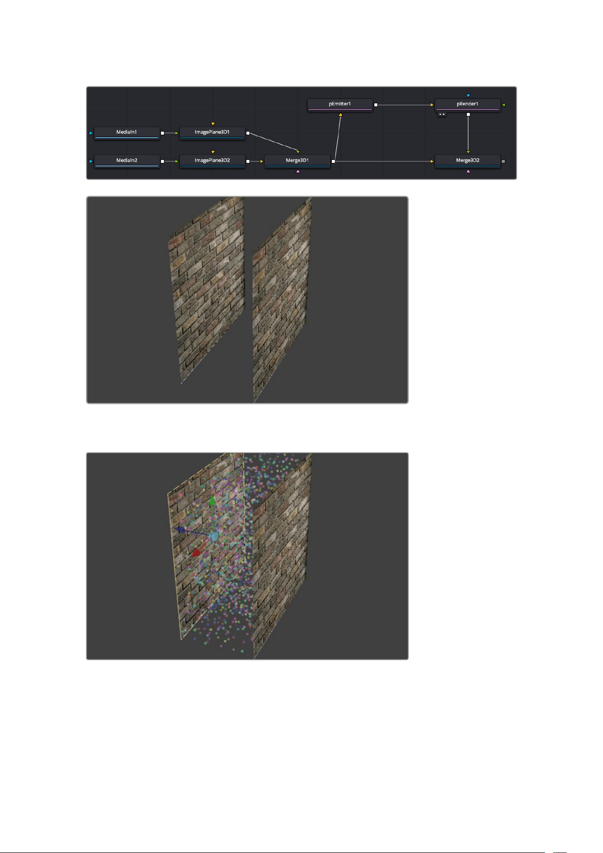Click the output square of ImagePlane3D1
Image resolution: width=603 pixels, height=853 pixels.
(248, 133)
